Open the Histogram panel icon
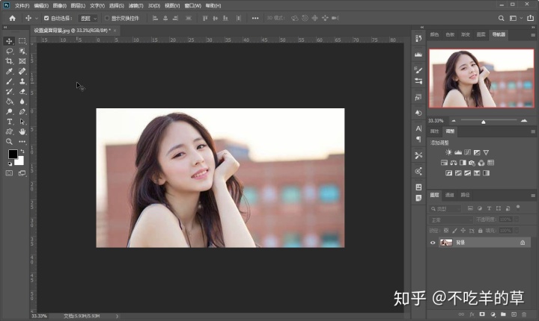 (x=418, y=54)
